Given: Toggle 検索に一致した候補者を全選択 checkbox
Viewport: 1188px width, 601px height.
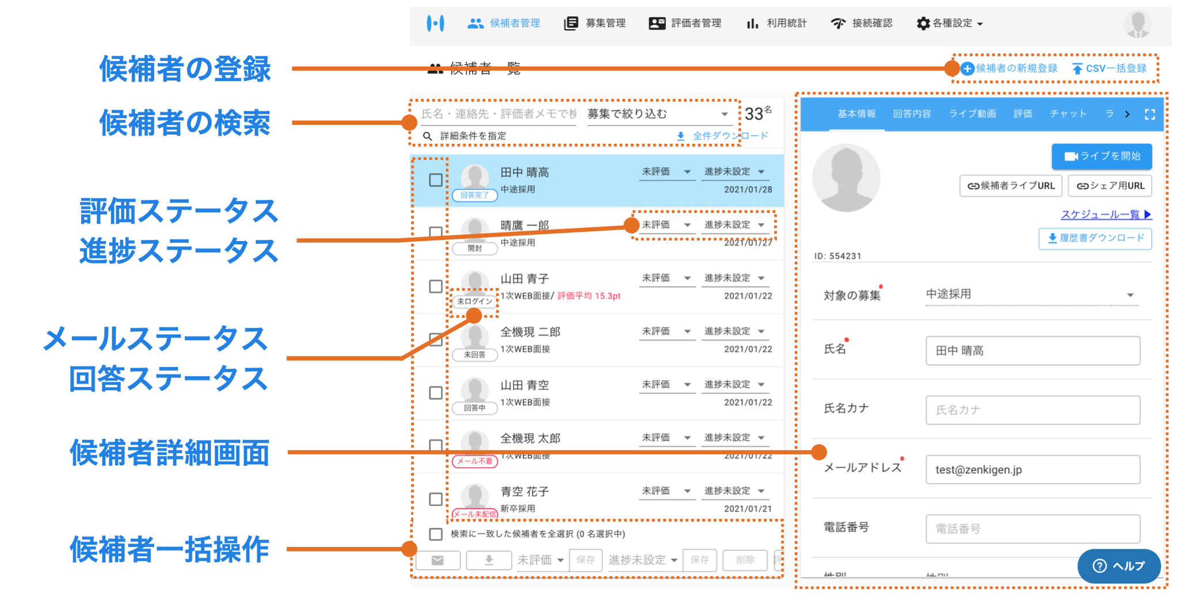Looking at the screenshot, I should (x=436, y=534).
